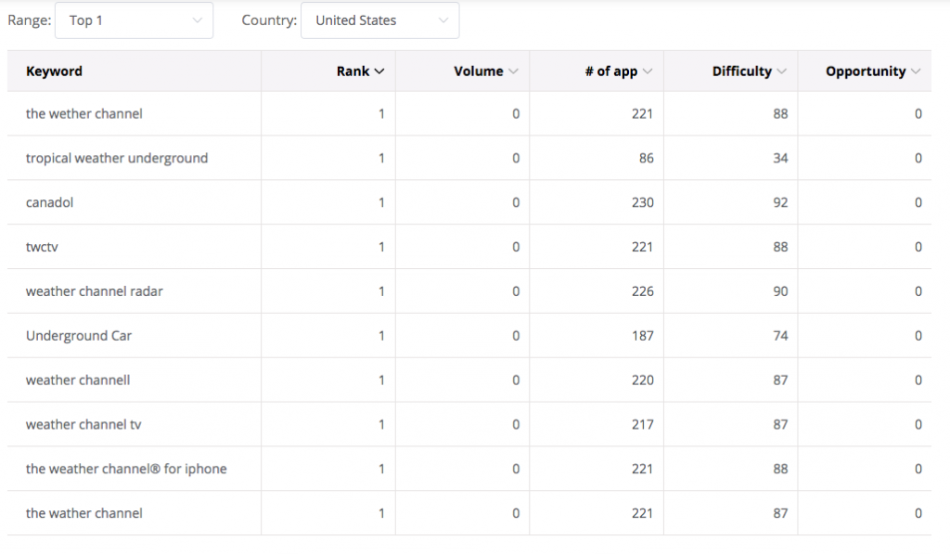Select the keyword 'the wather channel'
The width and height of the screenshot is (950, 554).
tap(84, 513)
